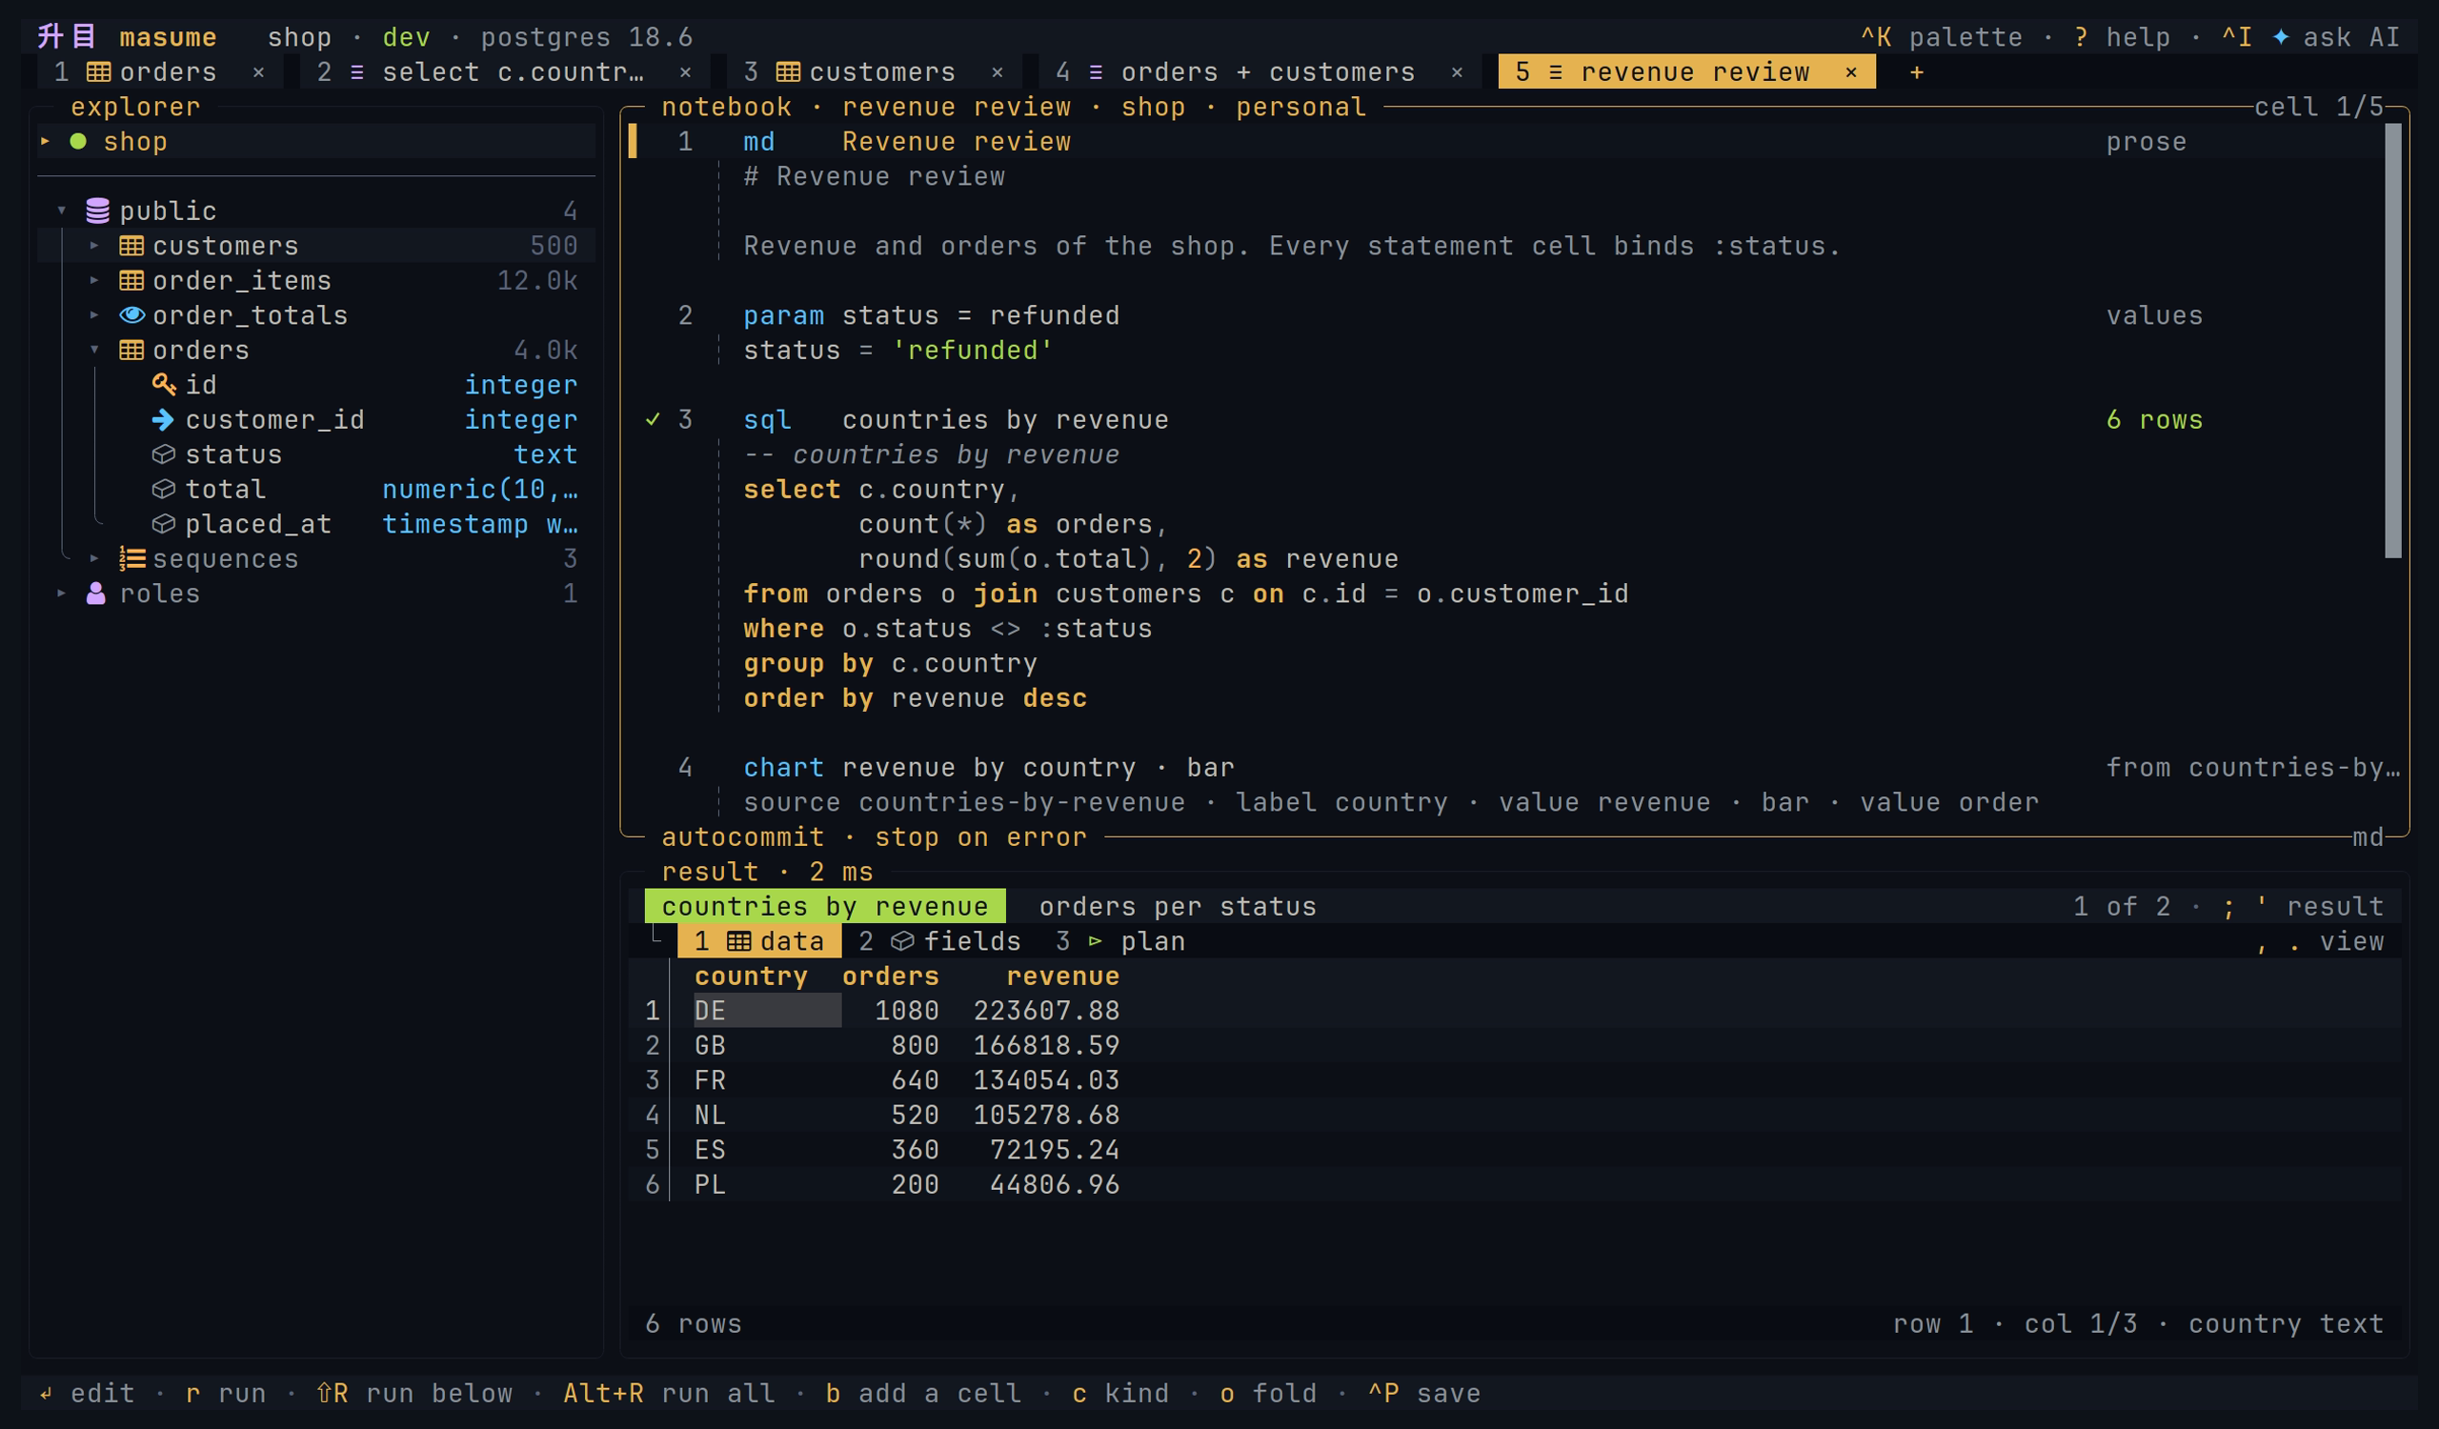This screenshot has width=2439, height=1429.
Task: Open help from the top bar
Action: (2122, 37)
